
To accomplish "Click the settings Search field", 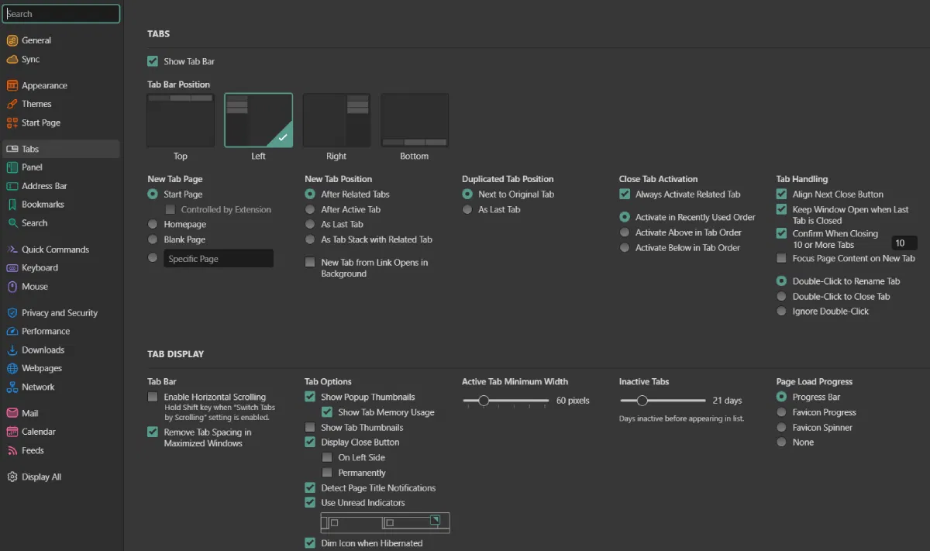I will tap(61, 14).
